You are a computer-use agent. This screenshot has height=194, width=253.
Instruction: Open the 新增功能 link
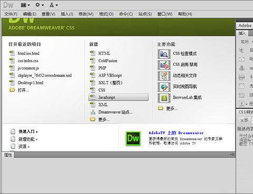coord(28,139)
